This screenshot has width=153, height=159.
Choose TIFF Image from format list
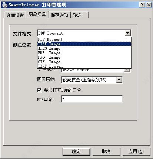tap(84, 44)
